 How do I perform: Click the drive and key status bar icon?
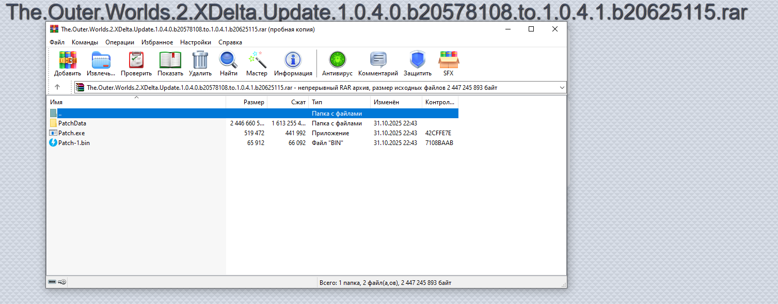pyautogui.click(x=56, y=282)
